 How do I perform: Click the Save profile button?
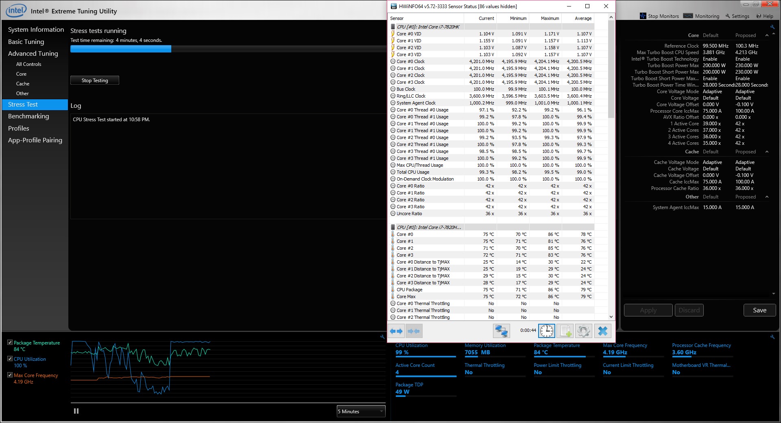759,310
